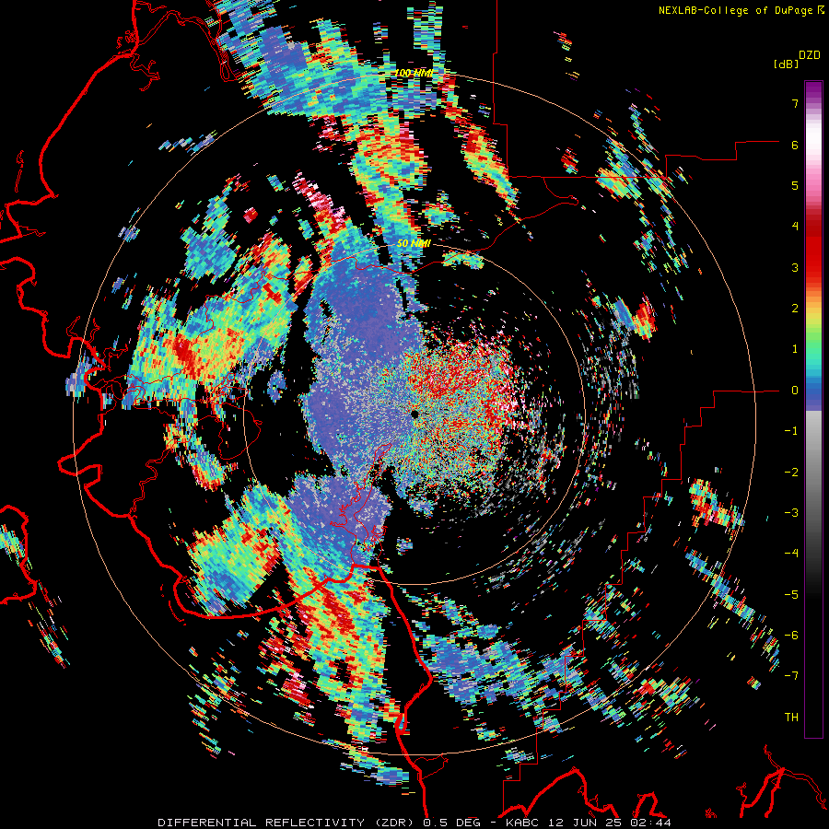Click the ZDR color scale bar
Image resolution: width=829 pixels, height=829 pixels.
tap(813, 409)
